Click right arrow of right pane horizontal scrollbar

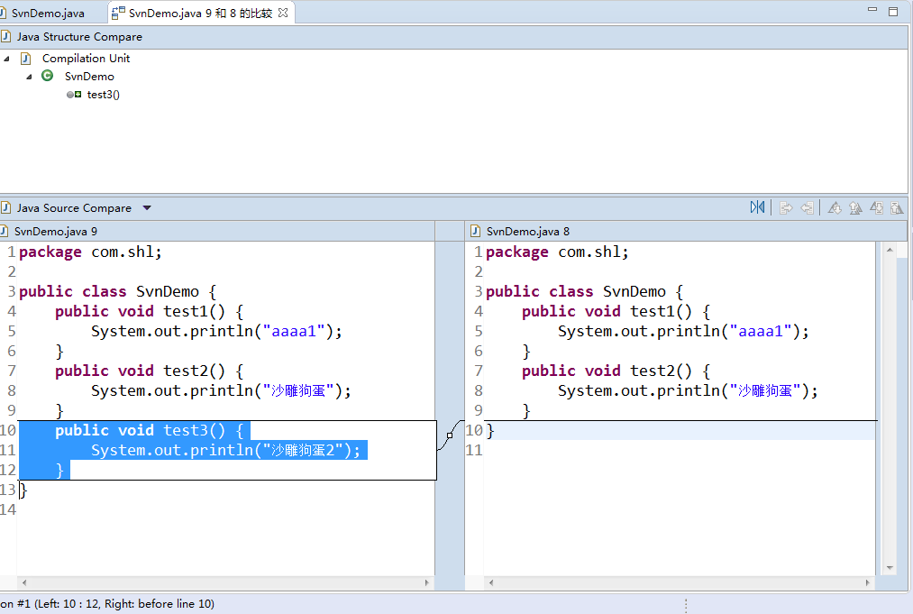868,582
